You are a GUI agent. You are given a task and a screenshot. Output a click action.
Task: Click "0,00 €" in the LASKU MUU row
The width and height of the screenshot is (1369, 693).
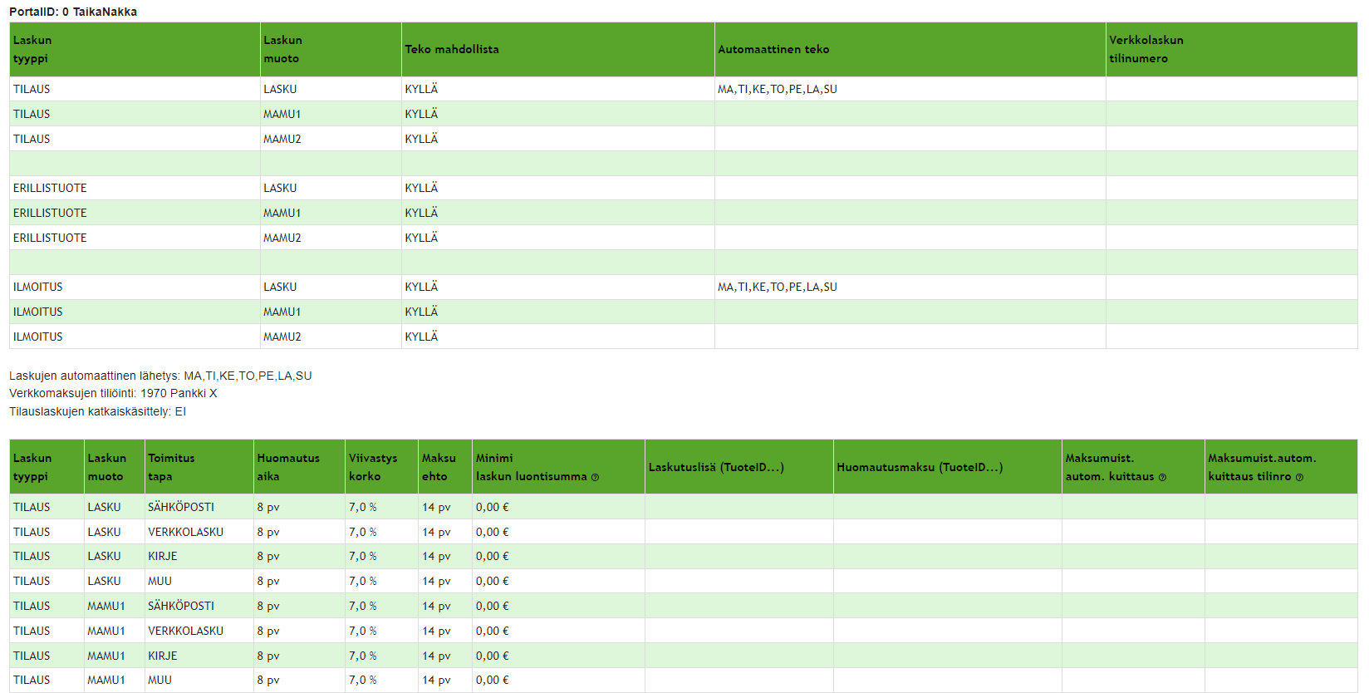pos(493,581)
